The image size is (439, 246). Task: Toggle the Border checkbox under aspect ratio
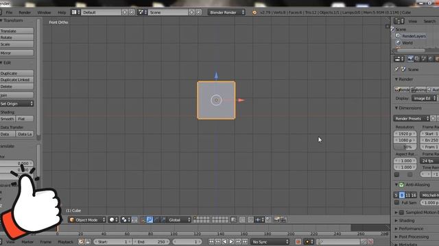(396, 175)
